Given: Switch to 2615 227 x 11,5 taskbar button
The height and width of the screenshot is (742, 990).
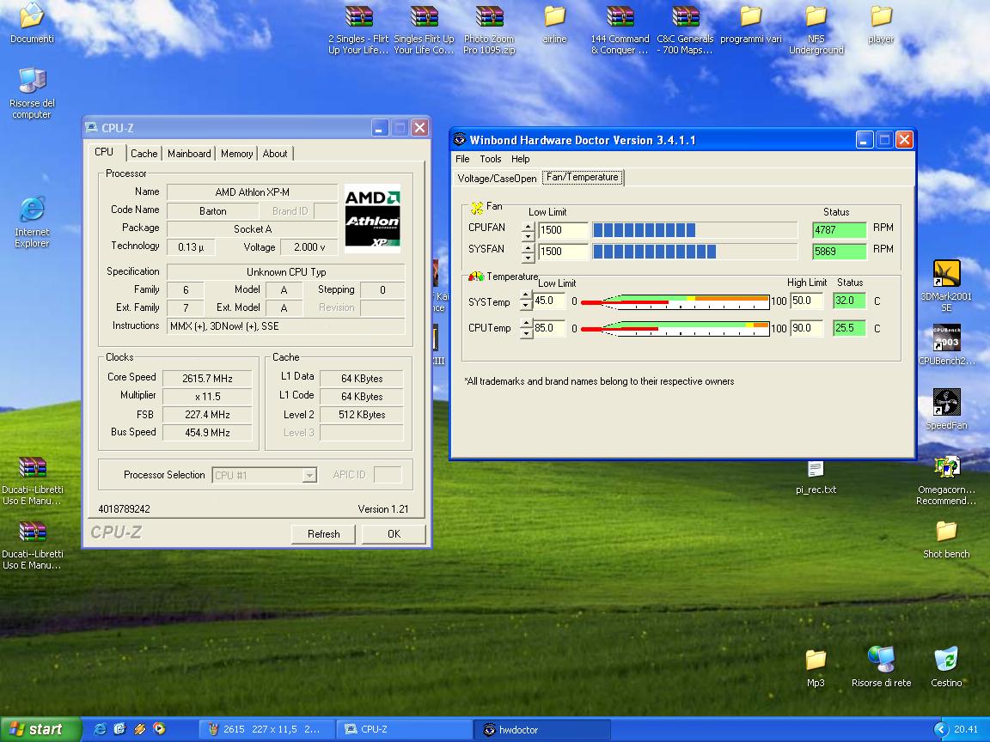Looking at the screenshot, I should 266,729.
